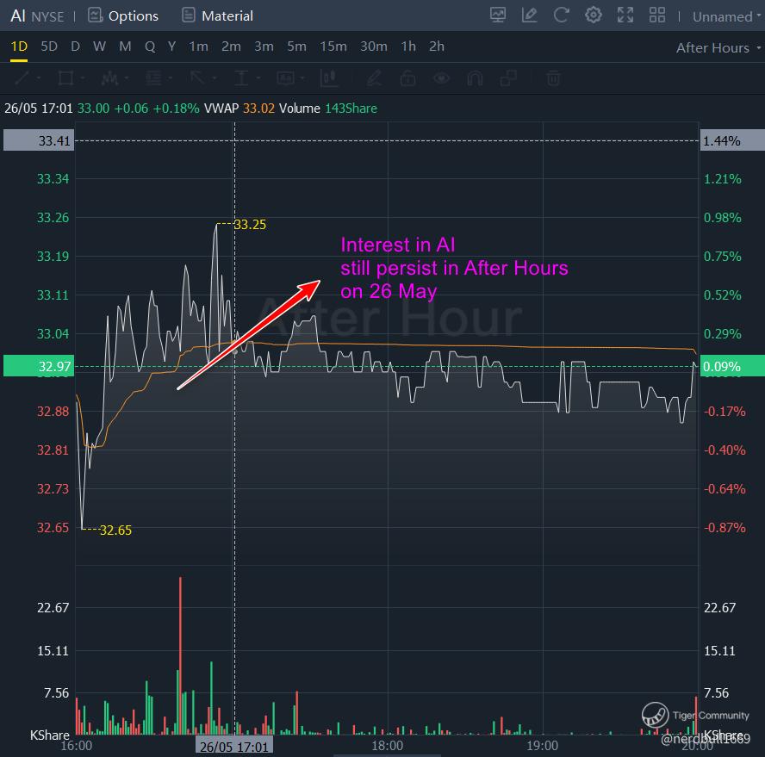Click the 1.44% crosshair percent label

coord(731,140)
